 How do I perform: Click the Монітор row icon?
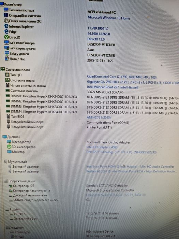click(9, 152)
